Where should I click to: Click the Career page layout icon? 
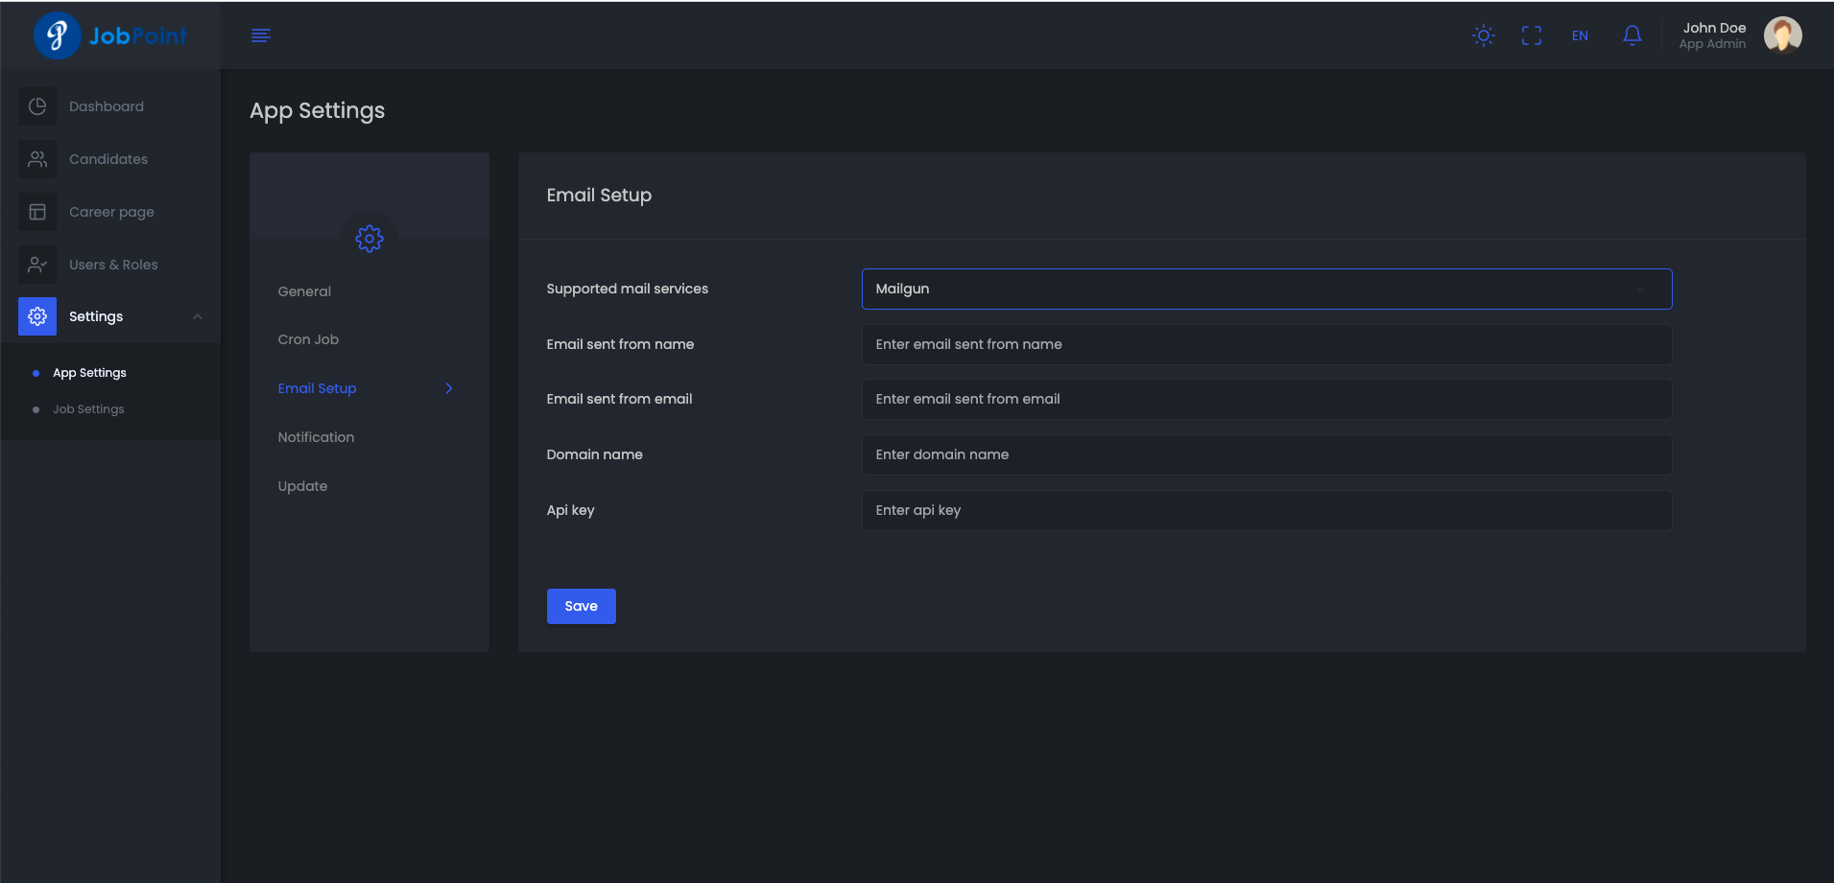pos(37,212)
